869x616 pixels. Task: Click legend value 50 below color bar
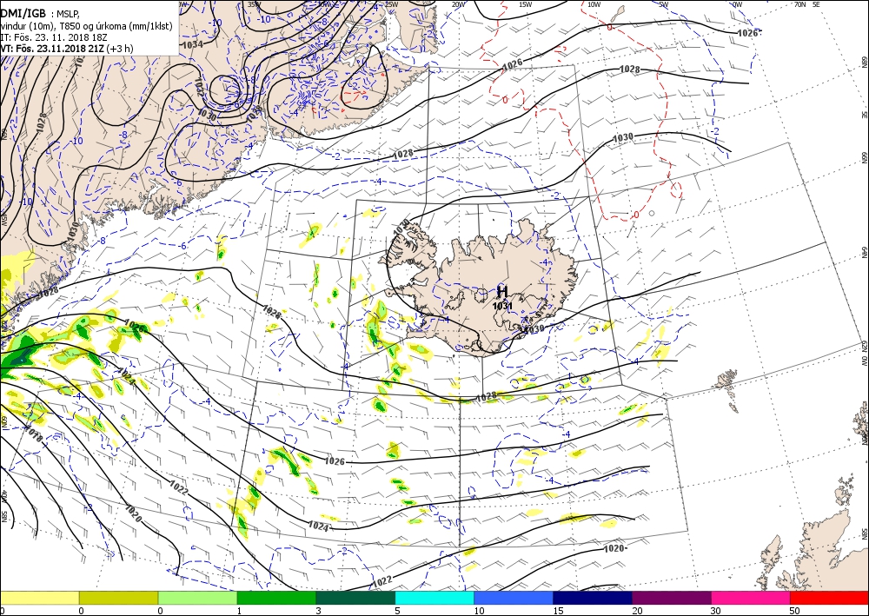click(795, 611)
